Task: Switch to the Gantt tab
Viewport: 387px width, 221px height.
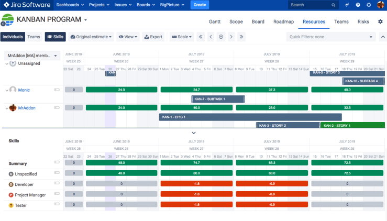Action: (215, 22)
